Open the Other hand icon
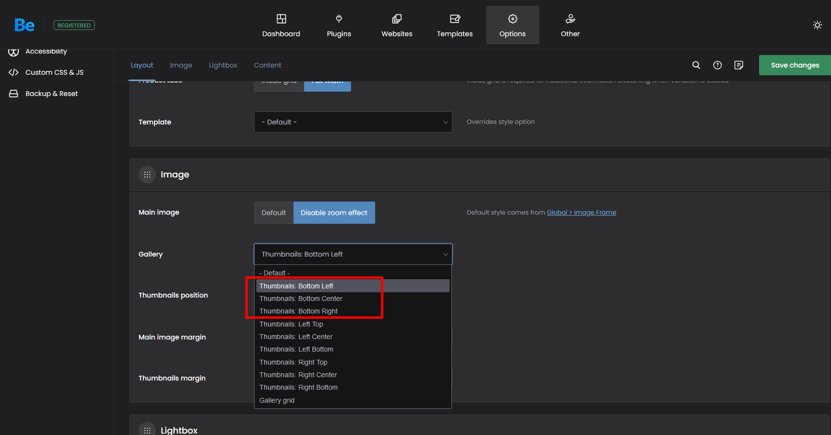 point(570,19)
